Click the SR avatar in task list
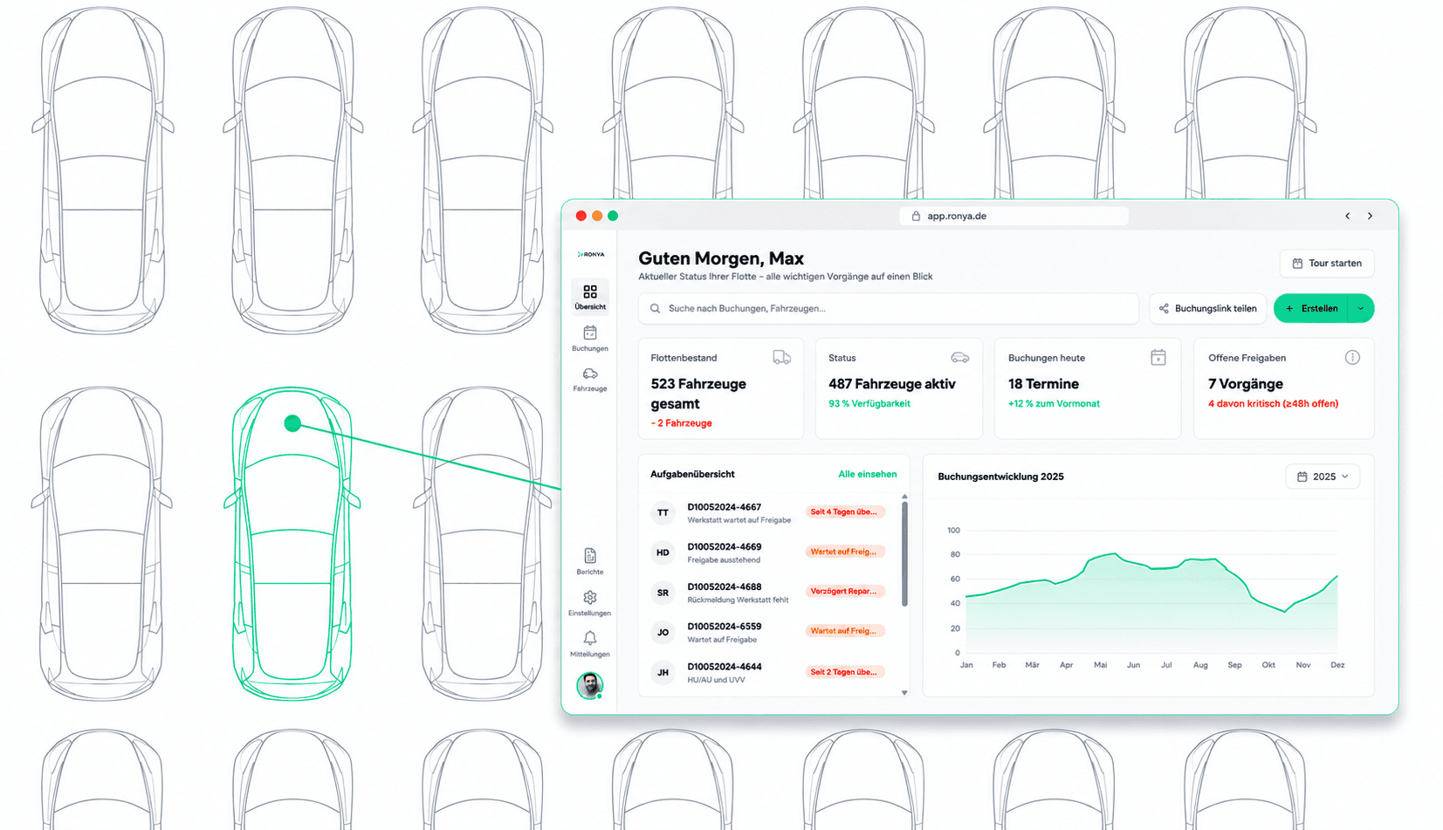The image size is (1443, 830). click(663, 593)
